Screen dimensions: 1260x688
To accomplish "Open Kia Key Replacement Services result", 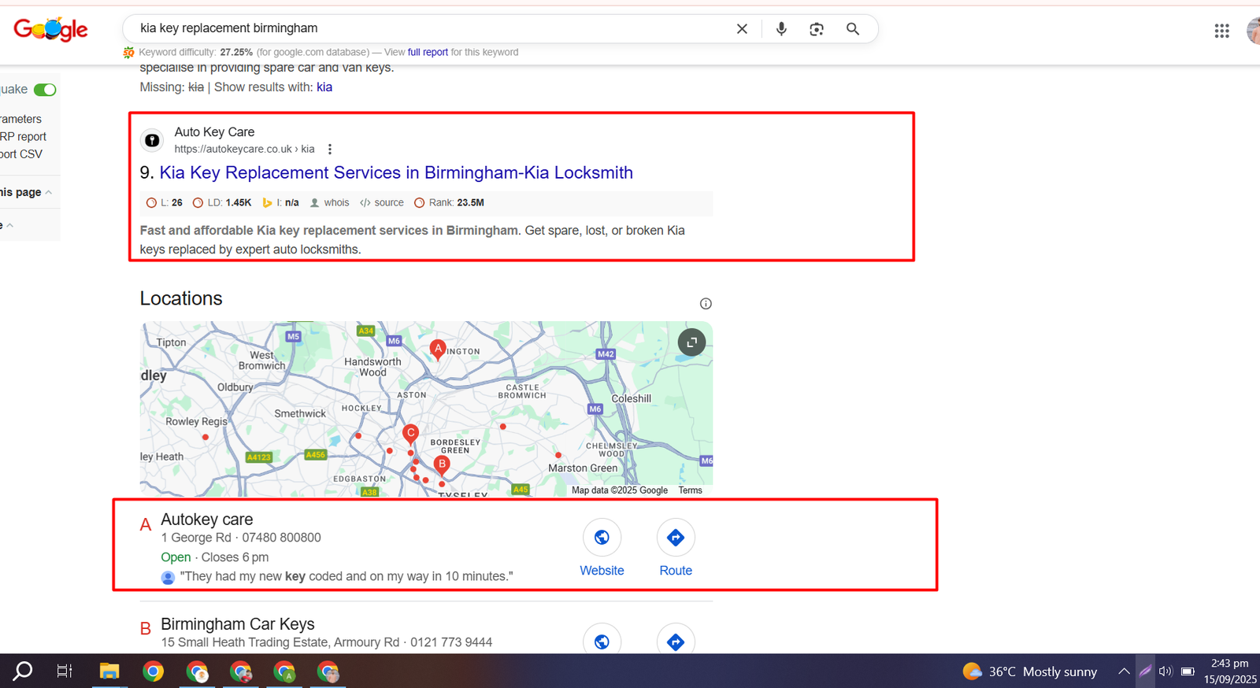I will pyautogui.click(x=395, y=173).
